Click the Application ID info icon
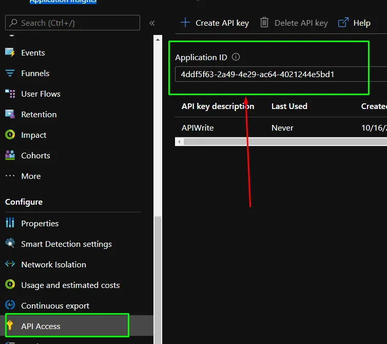 [236, 57]
